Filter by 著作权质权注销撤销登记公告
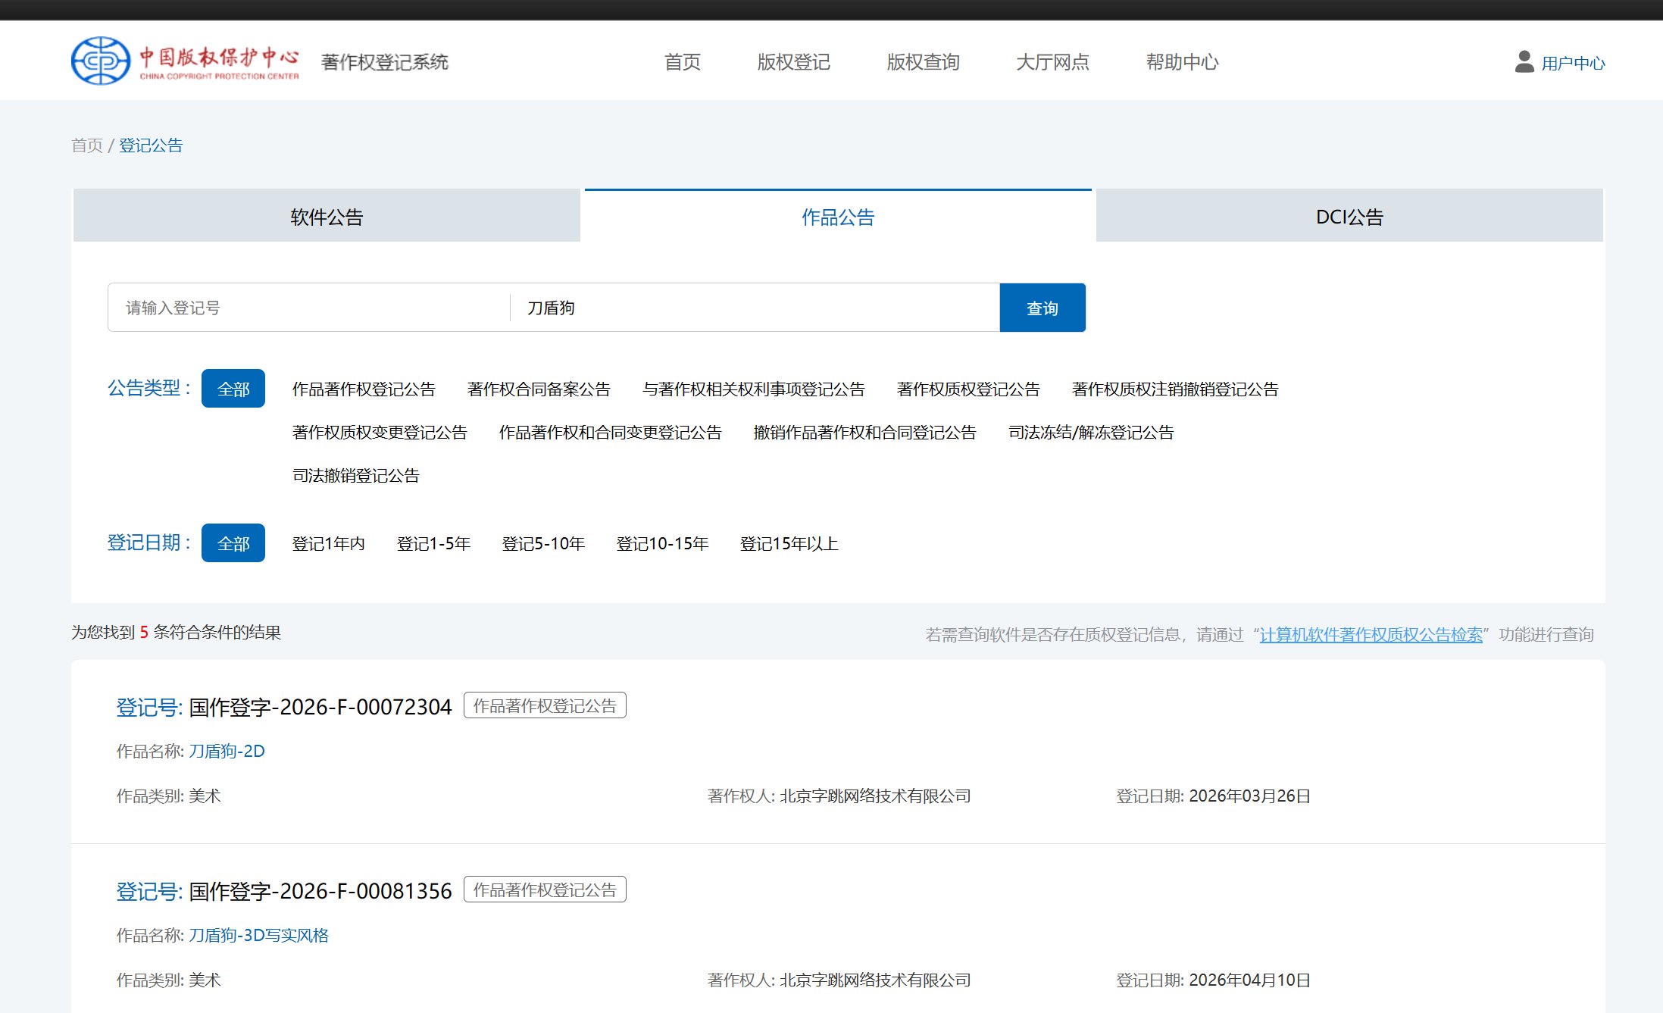 (1175, 389)
